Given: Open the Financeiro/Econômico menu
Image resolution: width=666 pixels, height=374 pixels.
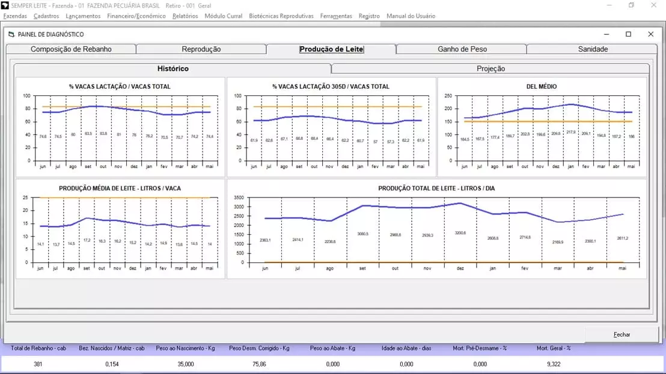Looking at the screenshot, I should click(x=136, y=16).
